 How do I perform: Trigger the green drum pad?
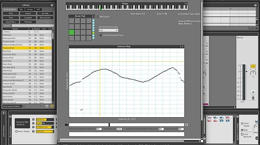coord(72,32)
